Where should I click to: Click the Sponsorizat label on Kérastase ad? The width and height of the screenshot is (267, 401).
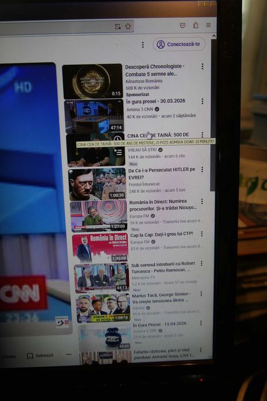click(138, 94)
